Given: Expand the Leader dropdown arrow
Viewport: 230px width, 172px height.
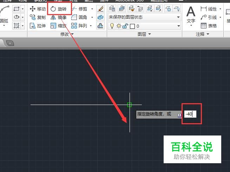Looking at the screenshot, I should pos(220,18).
